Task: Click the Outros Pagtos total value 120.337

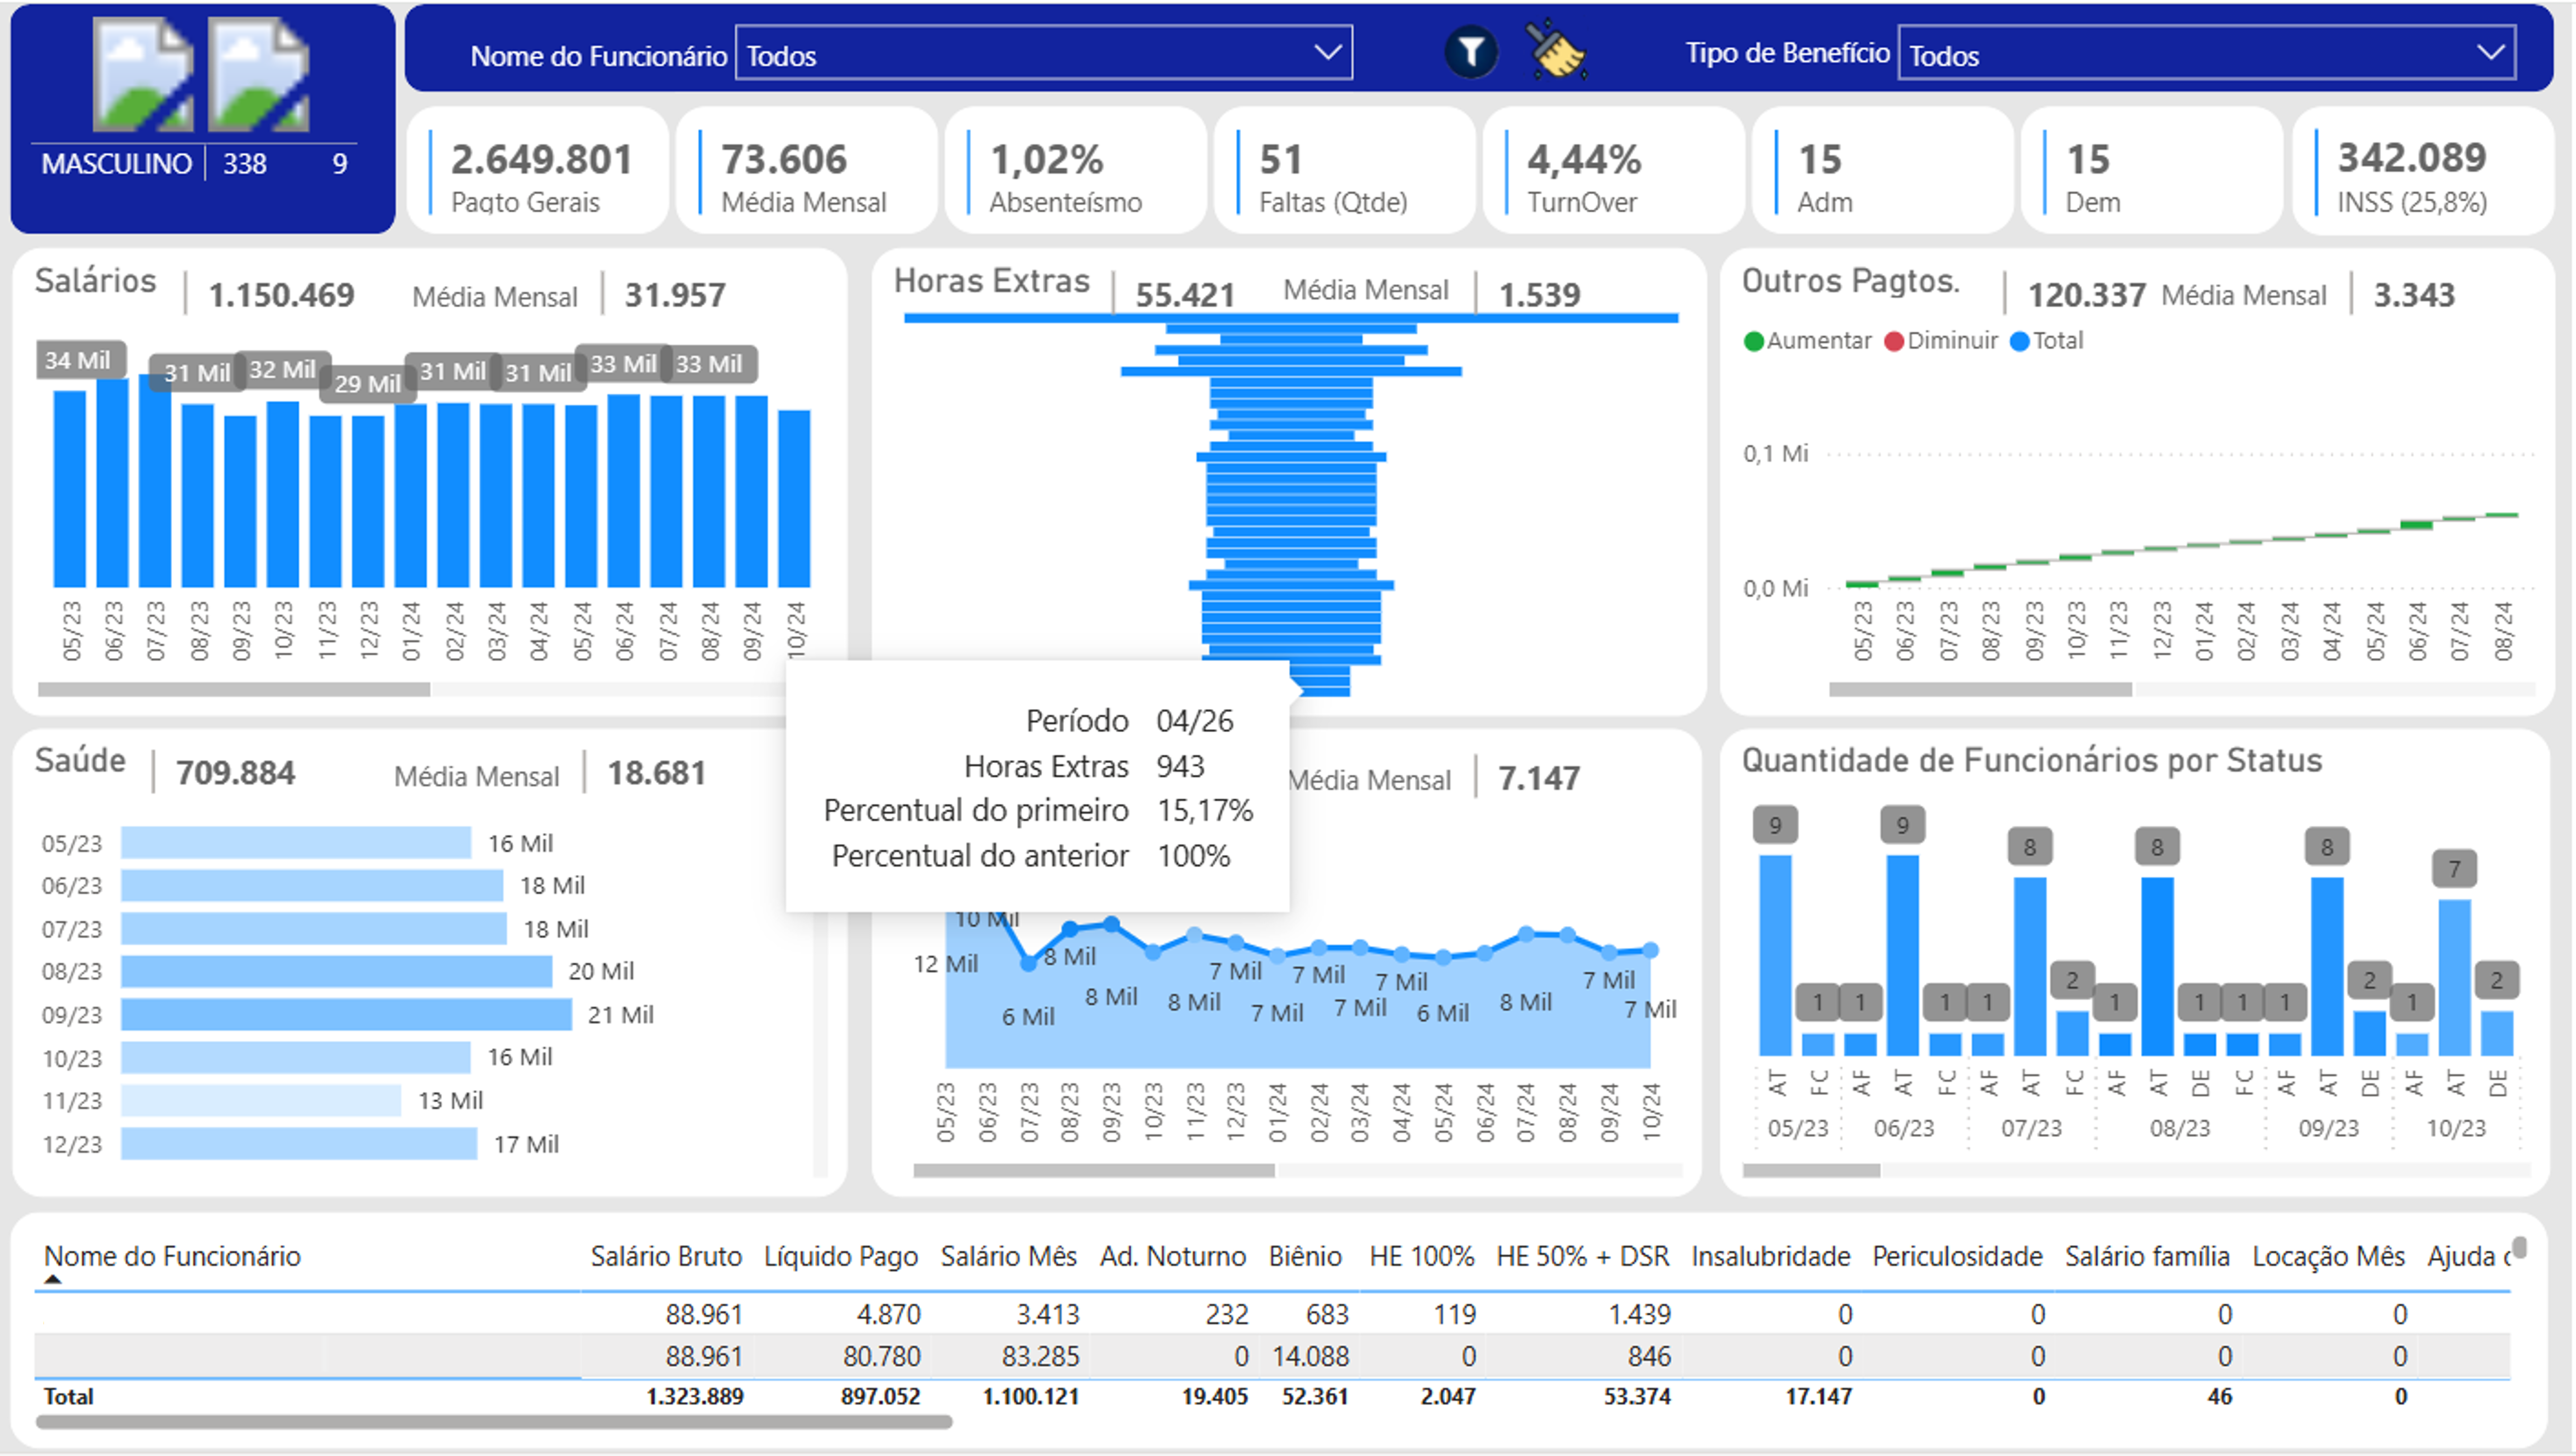Action: (x=2086, y=295)
